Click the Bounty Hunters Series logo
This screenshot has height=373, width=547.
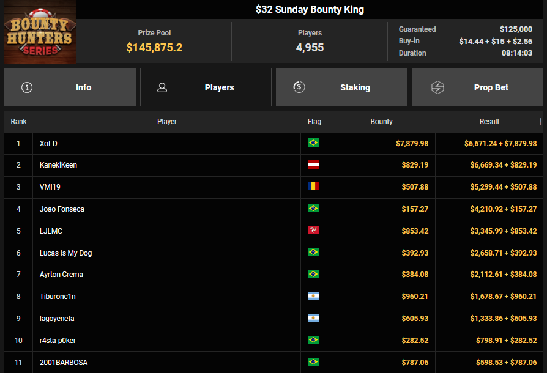pyautogui.click(x=40, y=32)
